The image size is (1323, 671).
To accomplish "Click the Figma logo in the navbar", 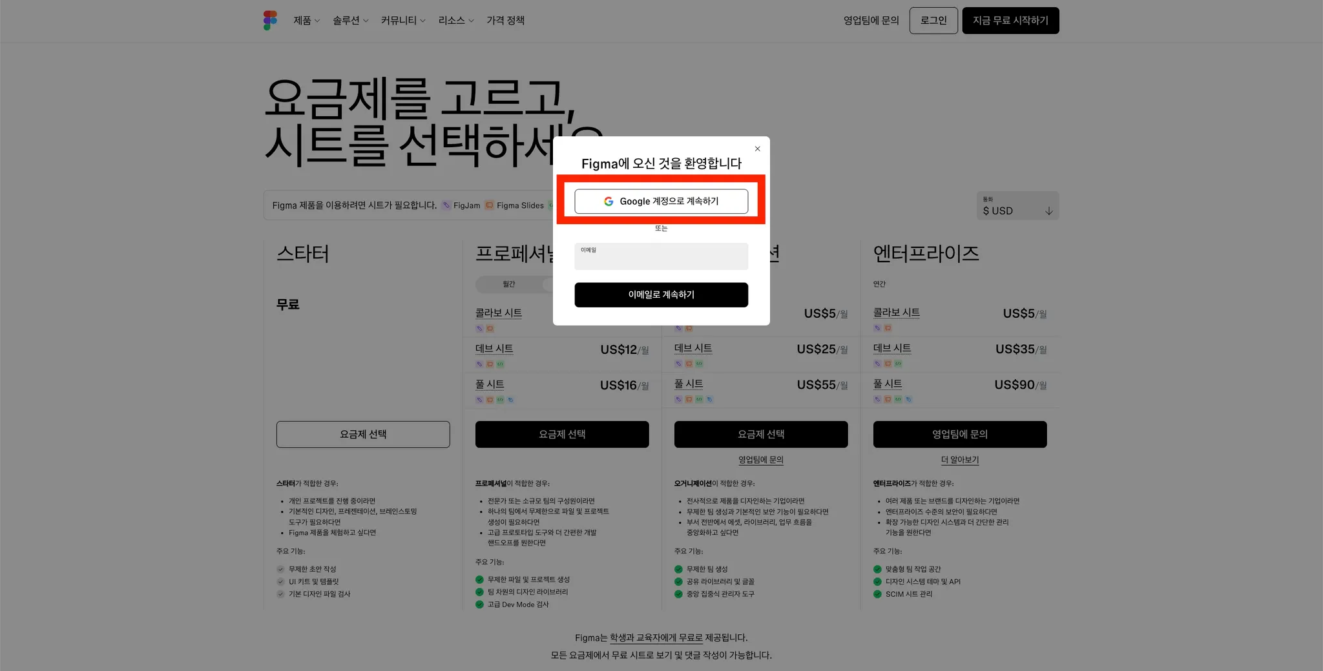I will [x=270, y=21].
